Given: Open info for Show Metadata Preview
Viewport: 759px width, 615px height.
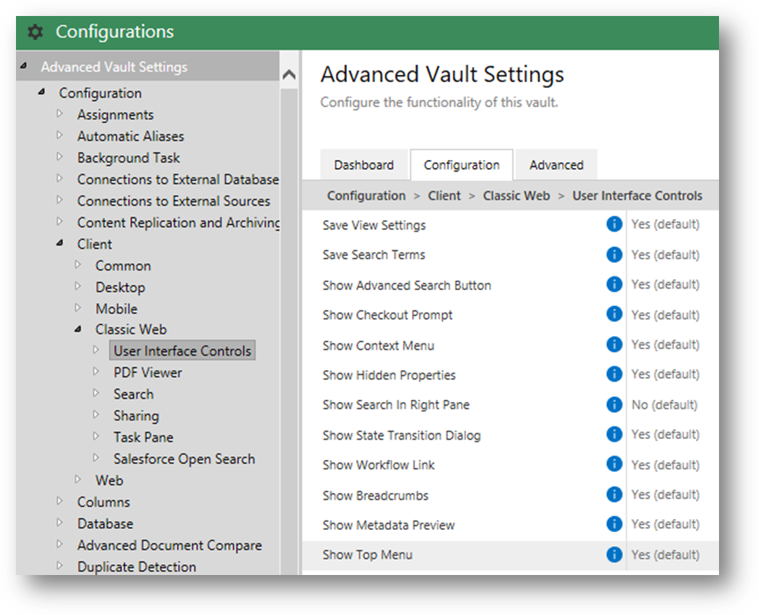Looking at the screenshot, I should 614,524.
